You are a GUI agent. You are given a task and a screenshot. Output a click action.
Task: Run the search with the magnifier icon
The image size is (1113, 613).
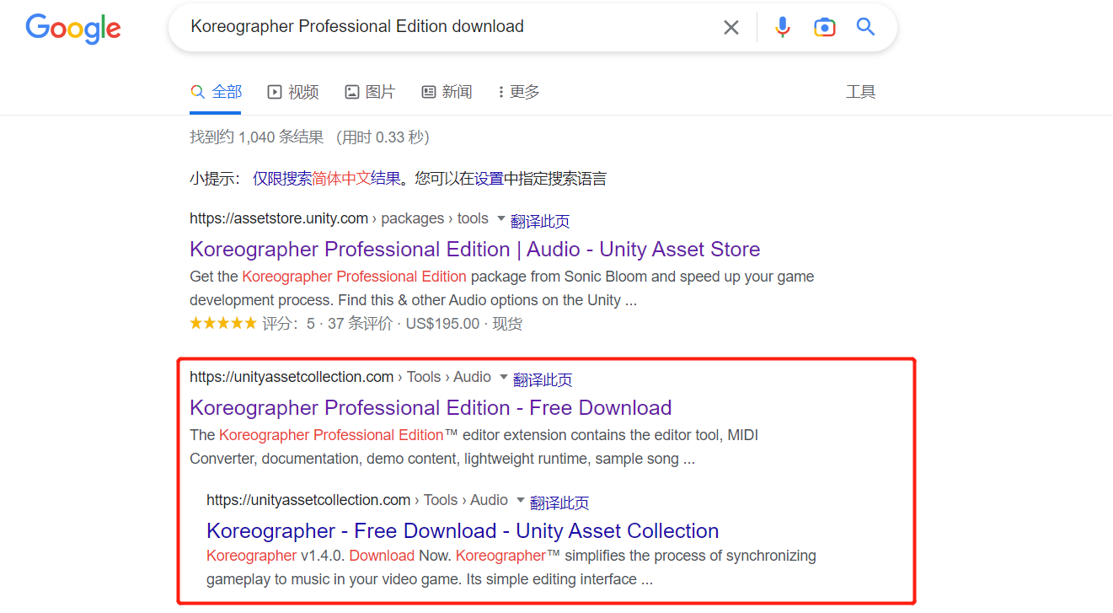866,27
